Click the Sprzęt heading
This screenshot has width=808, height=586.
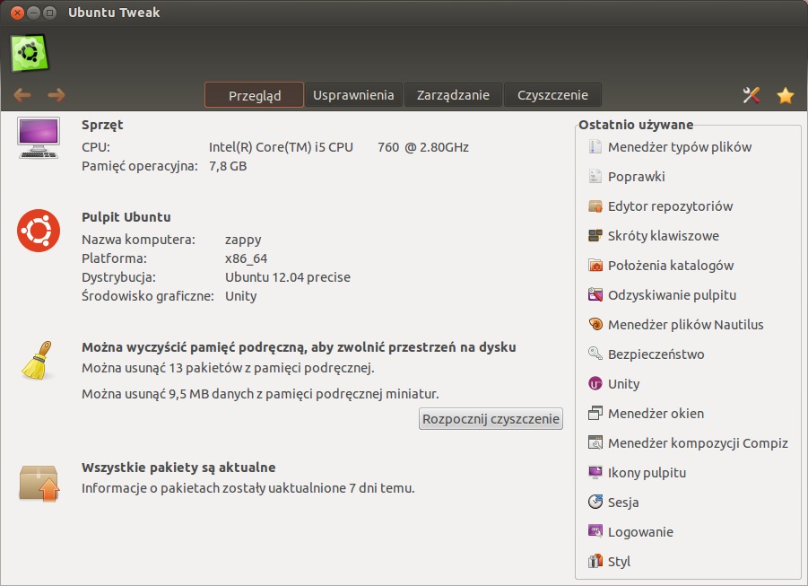(x=102, y=125)
